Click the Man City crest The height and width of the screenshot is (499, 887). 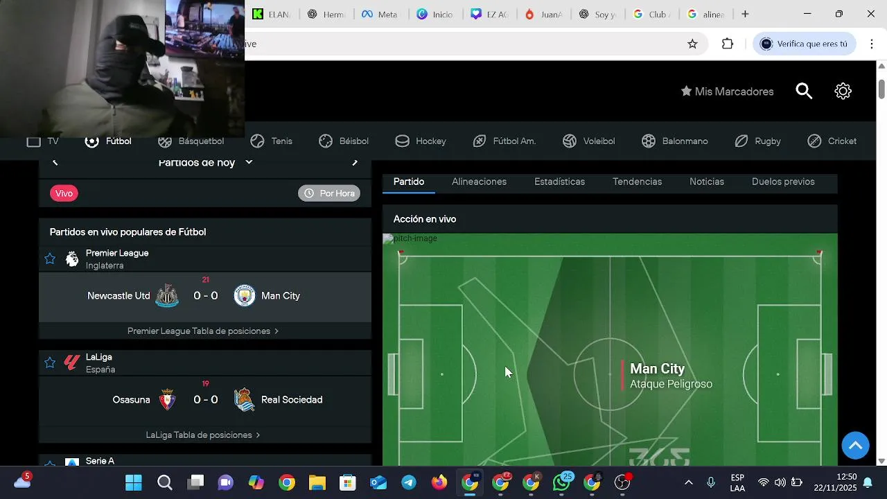click(x=245, y=296)
